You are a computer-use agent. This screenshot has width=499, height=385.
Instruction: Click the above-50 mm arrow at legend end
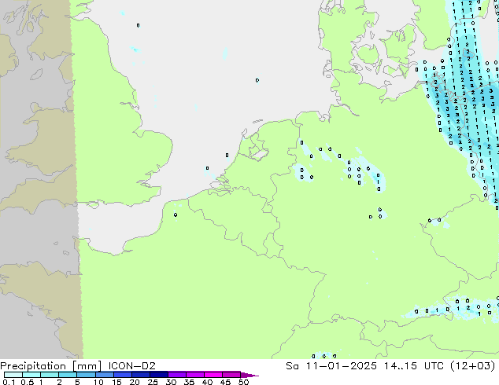[249, 375]
